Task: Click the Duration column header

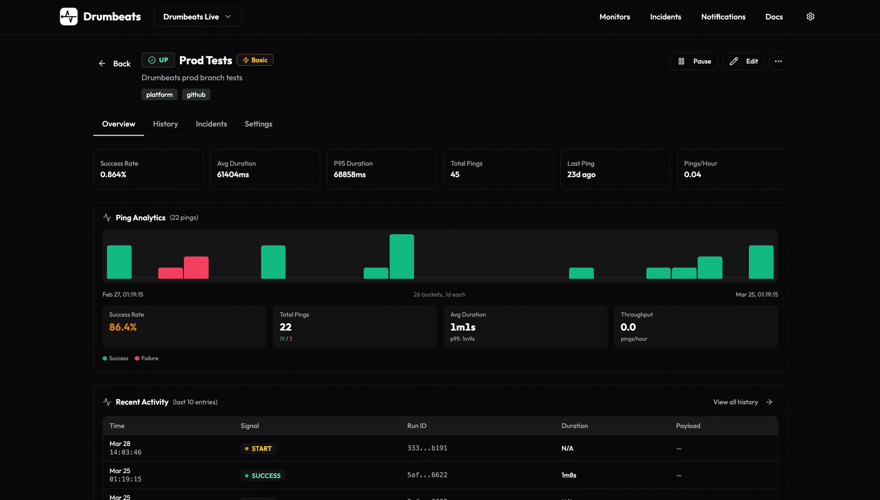Action: click(575, 426)
